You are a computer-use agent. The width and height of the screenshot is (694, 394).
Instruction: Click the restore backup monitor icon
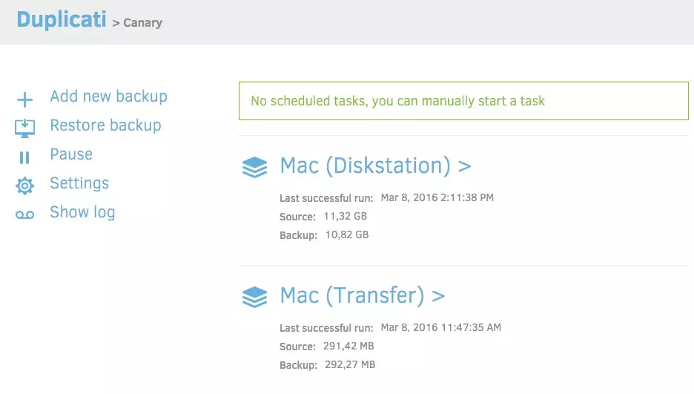24,128
